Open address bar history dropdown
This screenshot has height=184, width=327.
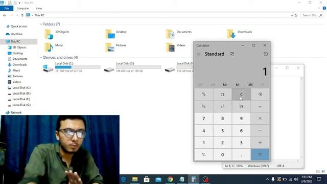tap(292, 15)
